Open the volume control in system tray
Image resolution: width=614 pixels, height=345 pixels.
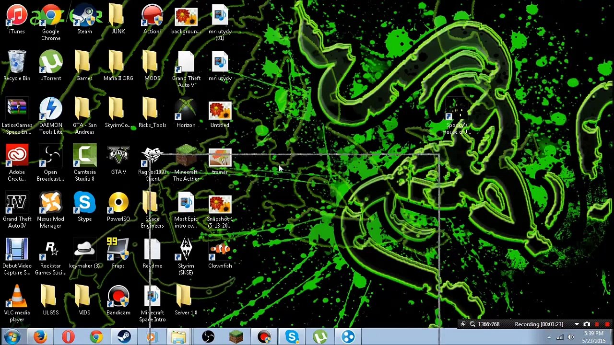pos(571,337)
